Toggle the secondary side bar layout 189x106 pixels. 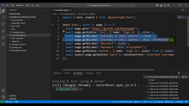click(165, 5)
